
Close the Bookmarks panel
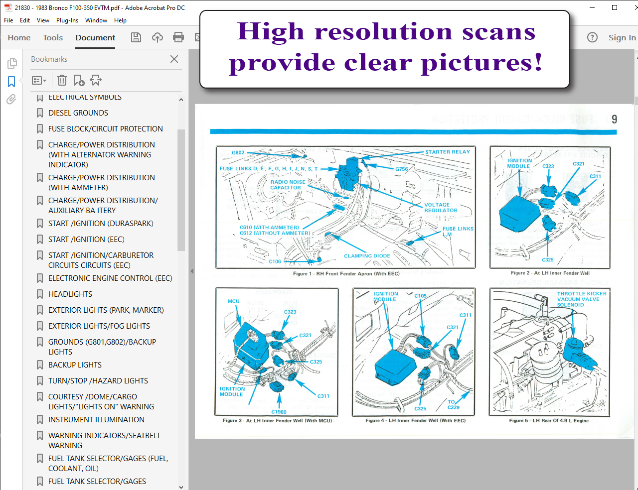coord(174,59)
